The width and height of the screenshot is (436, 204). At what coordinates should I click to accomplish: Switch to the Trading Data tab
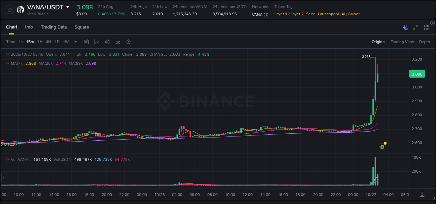[x=54, y=27]
